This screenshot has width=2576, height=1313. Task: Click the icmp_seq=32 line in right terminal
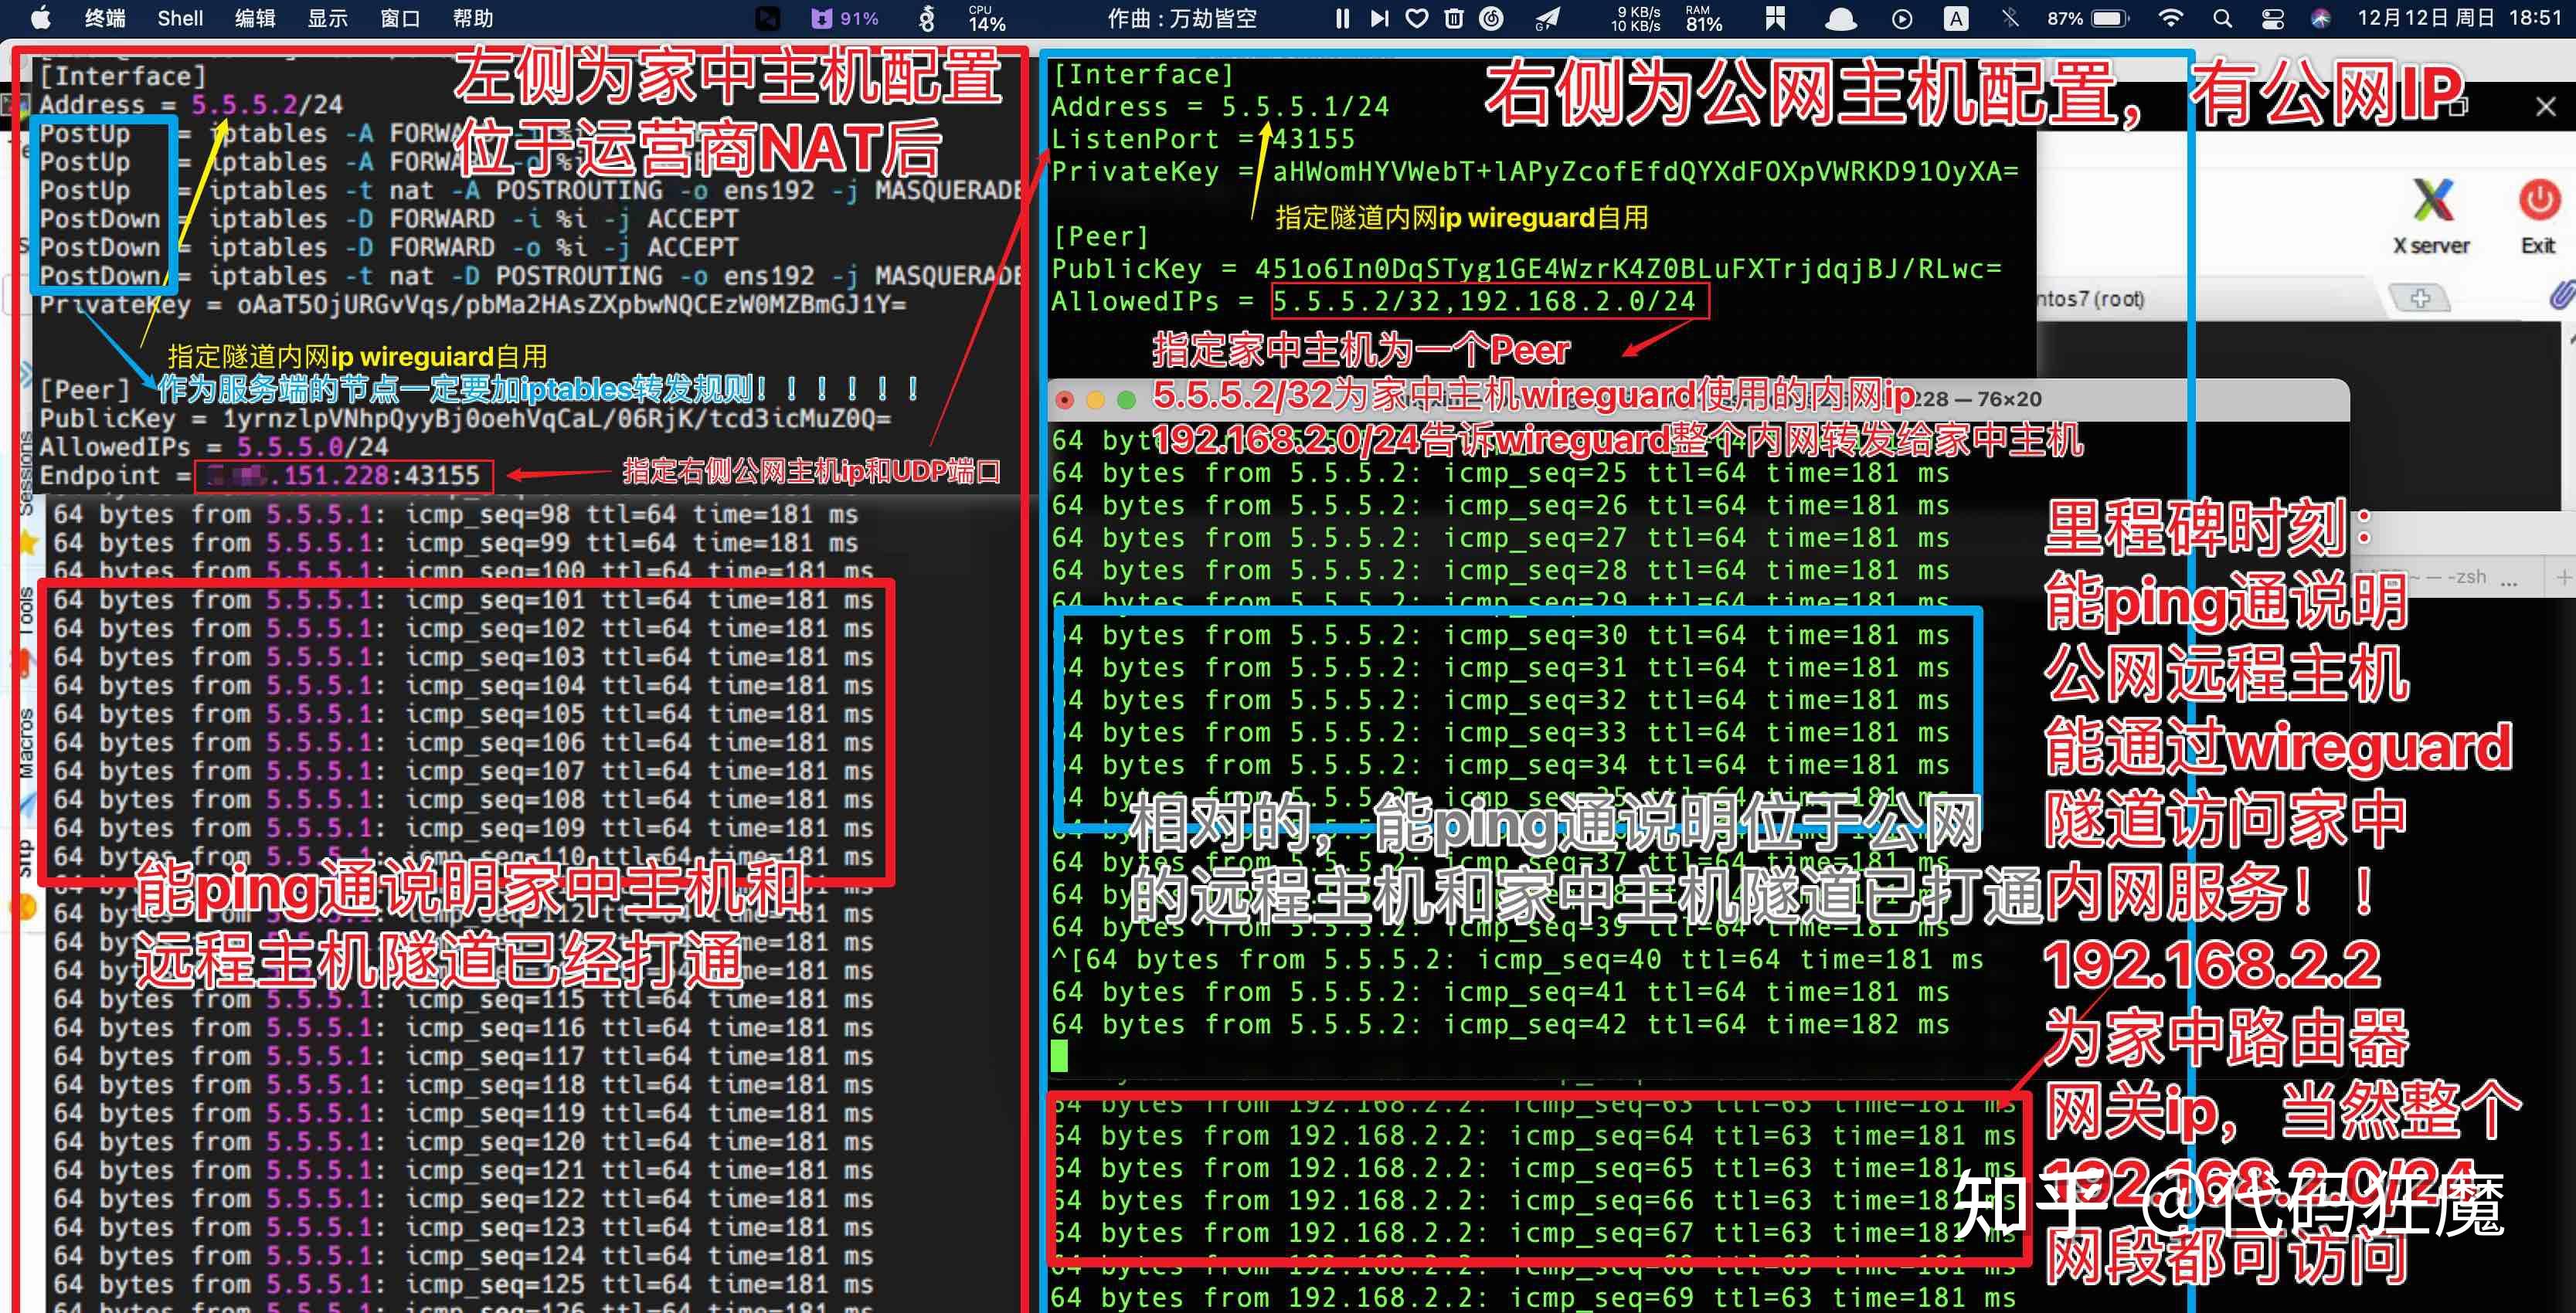[1501, 700]
